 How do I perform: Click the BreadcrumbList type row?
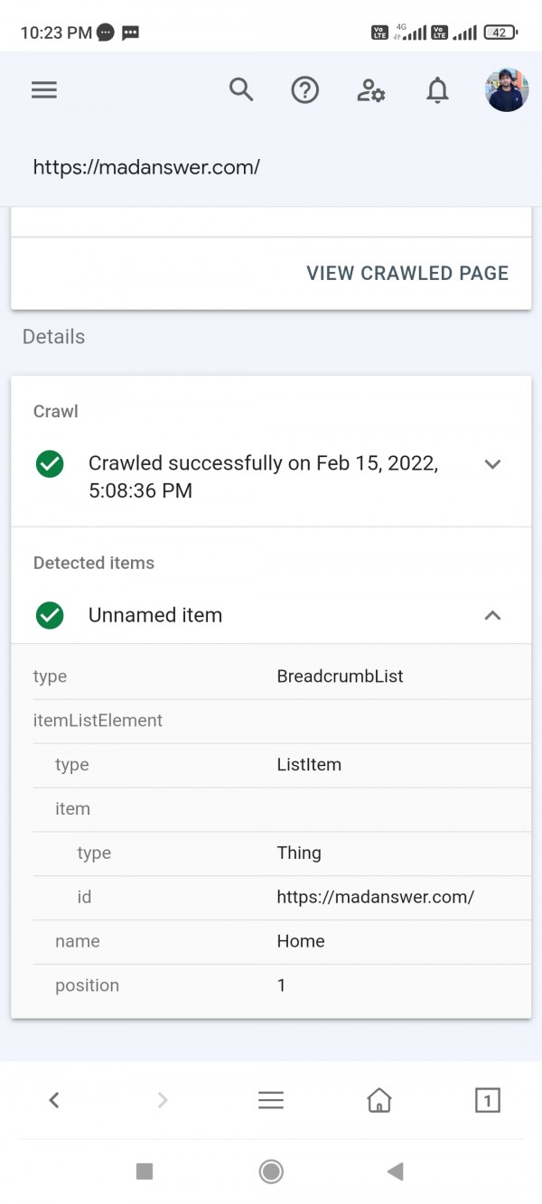click(271, 677)
